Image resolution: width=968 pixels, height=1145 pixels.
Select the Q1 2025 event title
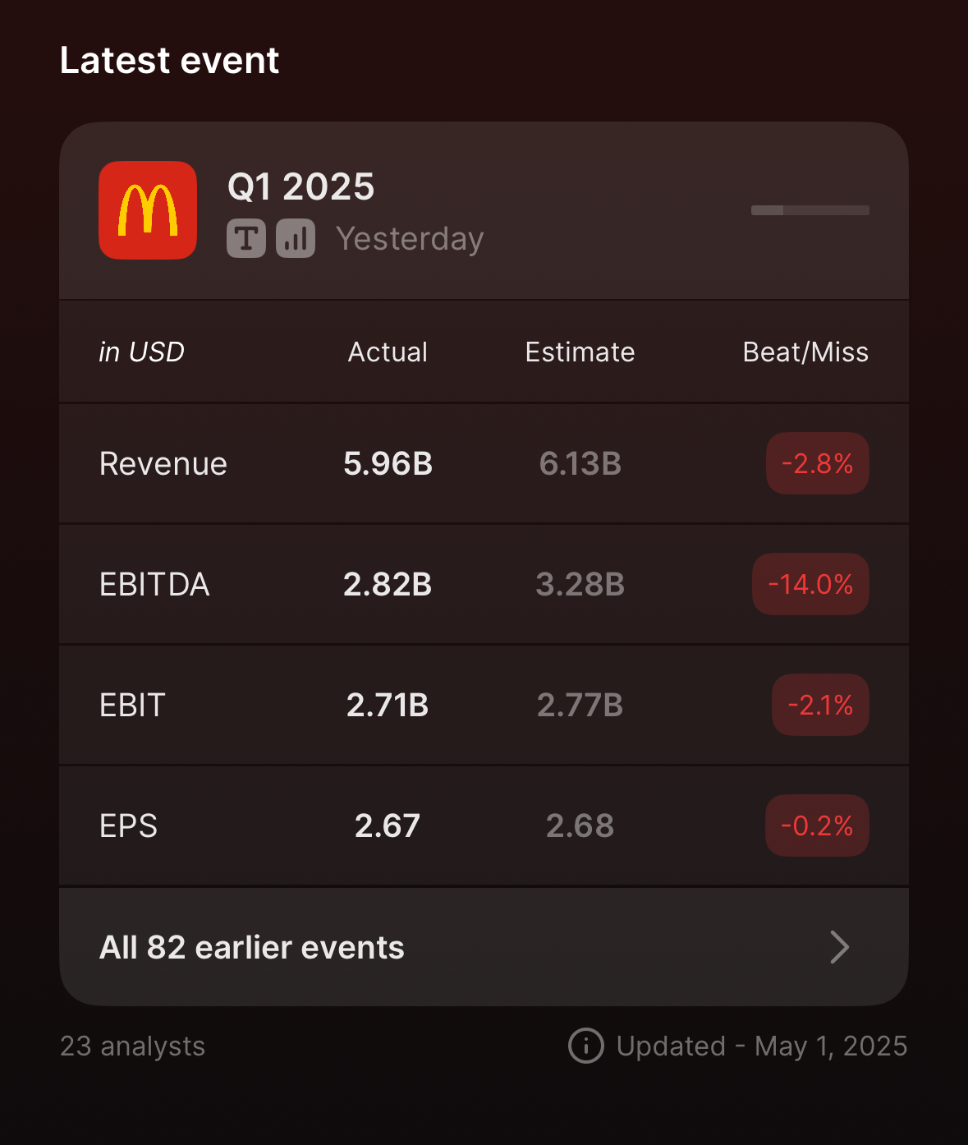pyautogui.click(x=301, y=186)
